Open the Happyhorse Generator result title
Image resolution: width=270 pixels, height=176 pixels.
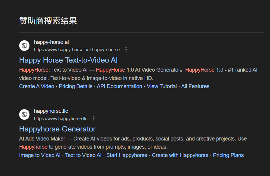click(x=57, y=129)
